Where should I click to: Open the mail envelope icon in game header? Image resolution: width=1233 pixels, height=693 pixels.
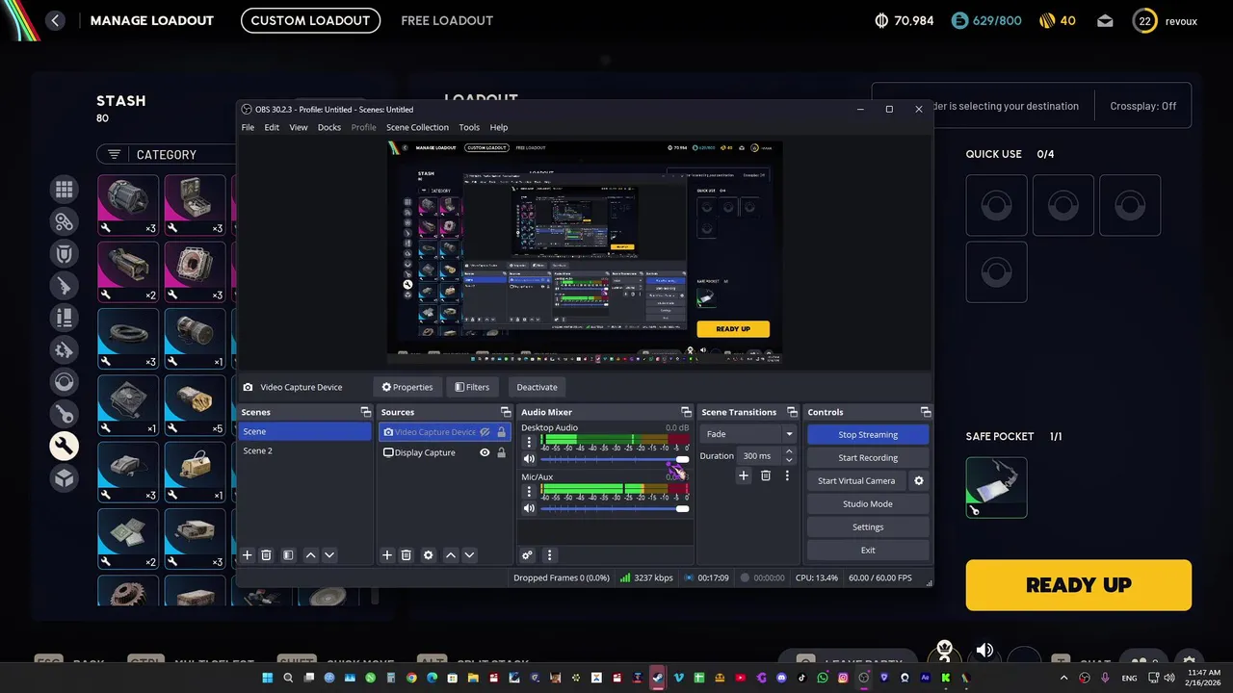pos(1105,20)
